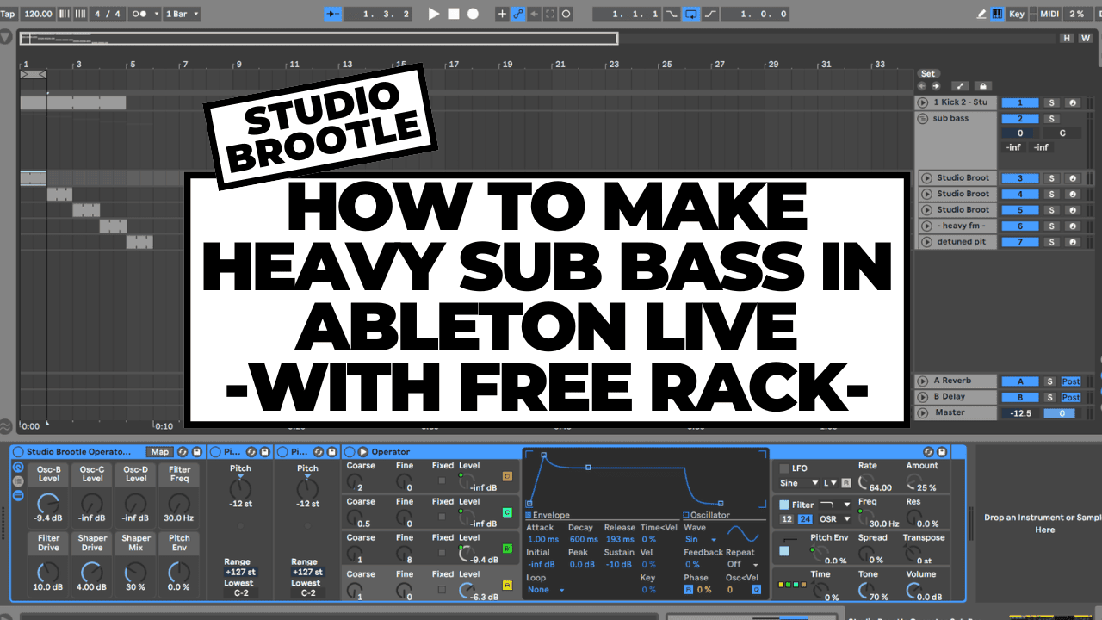Solo the A Reverb return track
This screenshot has width=1102, height=620.
pos(1051,381)
